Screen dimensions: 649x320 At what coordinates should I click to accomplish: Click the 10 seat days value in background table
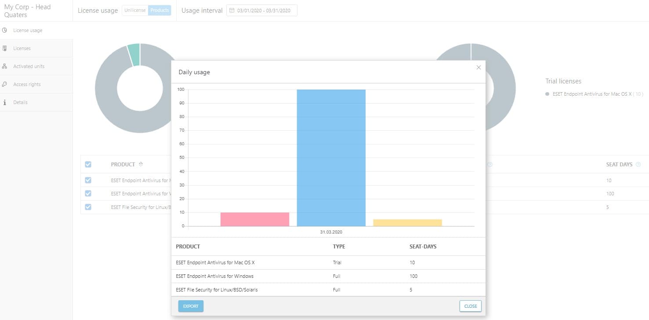(x=609, y=180)
